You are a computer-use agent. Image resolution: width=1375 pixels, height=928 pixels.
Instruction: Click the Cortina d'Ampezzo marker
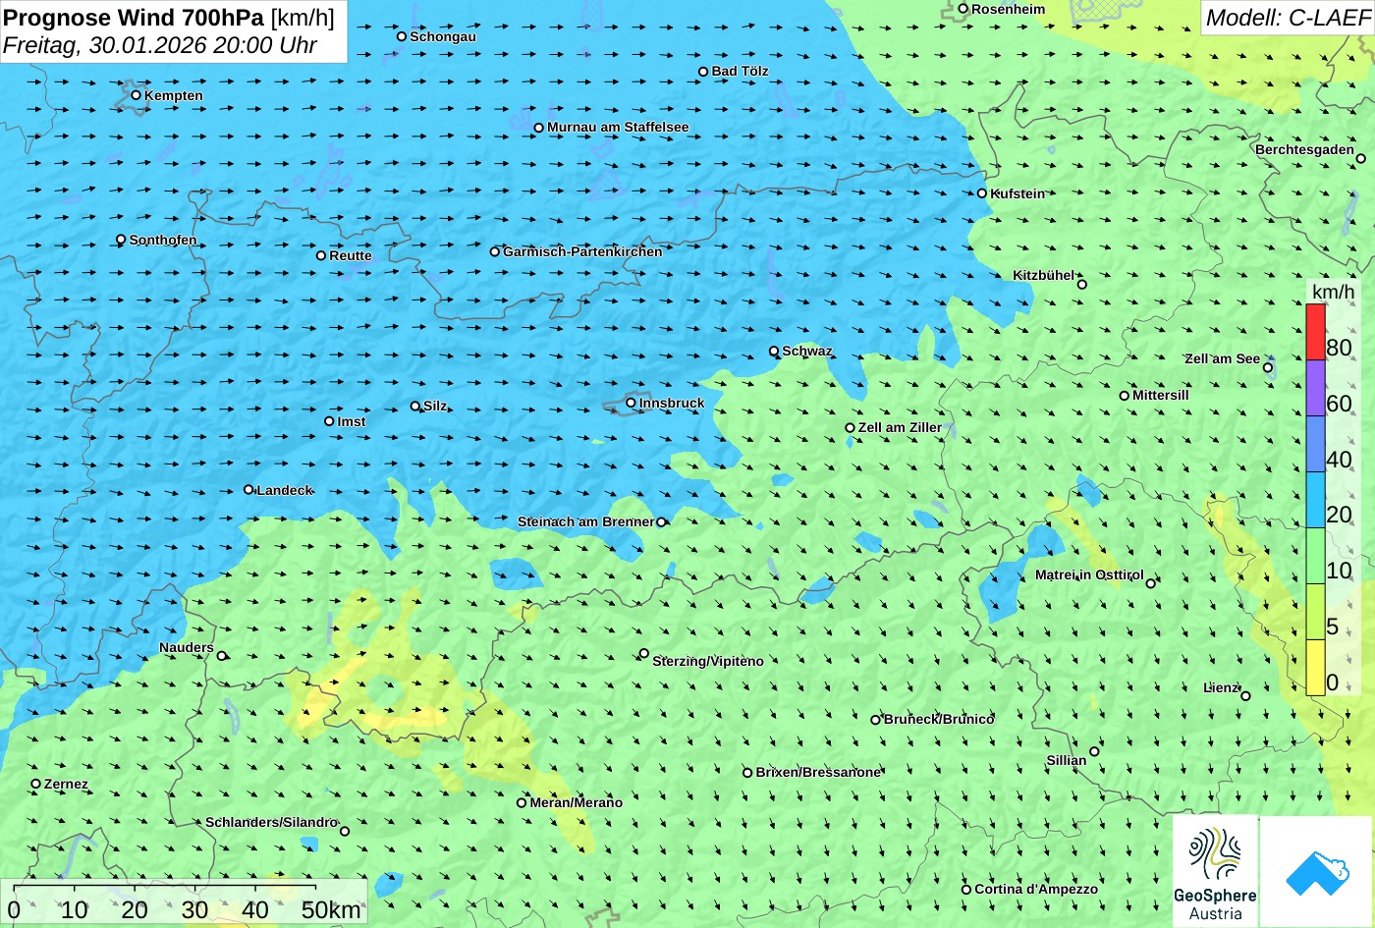[966, 889]
